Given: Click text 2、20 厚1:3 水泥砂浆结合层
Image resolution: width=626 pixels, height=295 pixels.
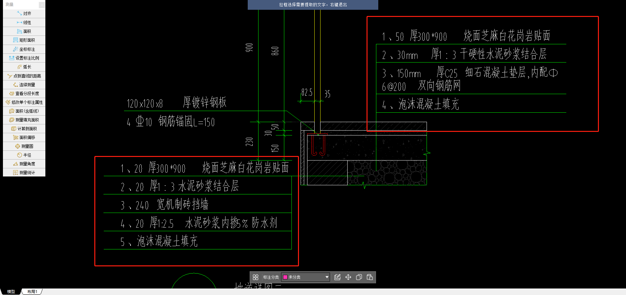Looking at the screenshot, I should point(180,186).
